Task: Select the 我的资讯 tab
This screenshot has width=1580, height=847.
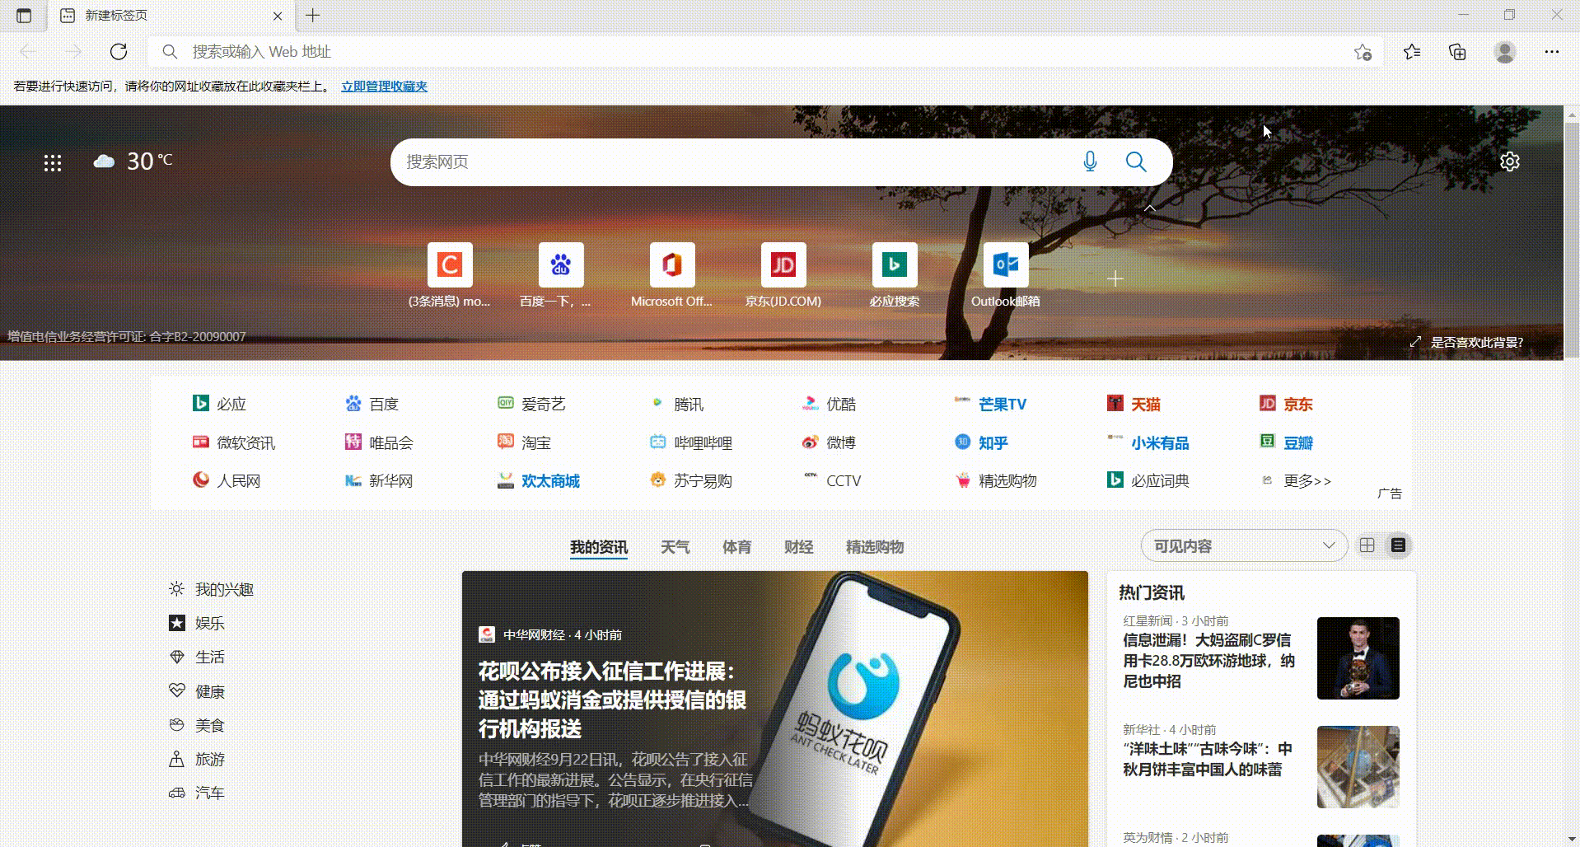Action: pyautogui.click(x=599, y=547)
